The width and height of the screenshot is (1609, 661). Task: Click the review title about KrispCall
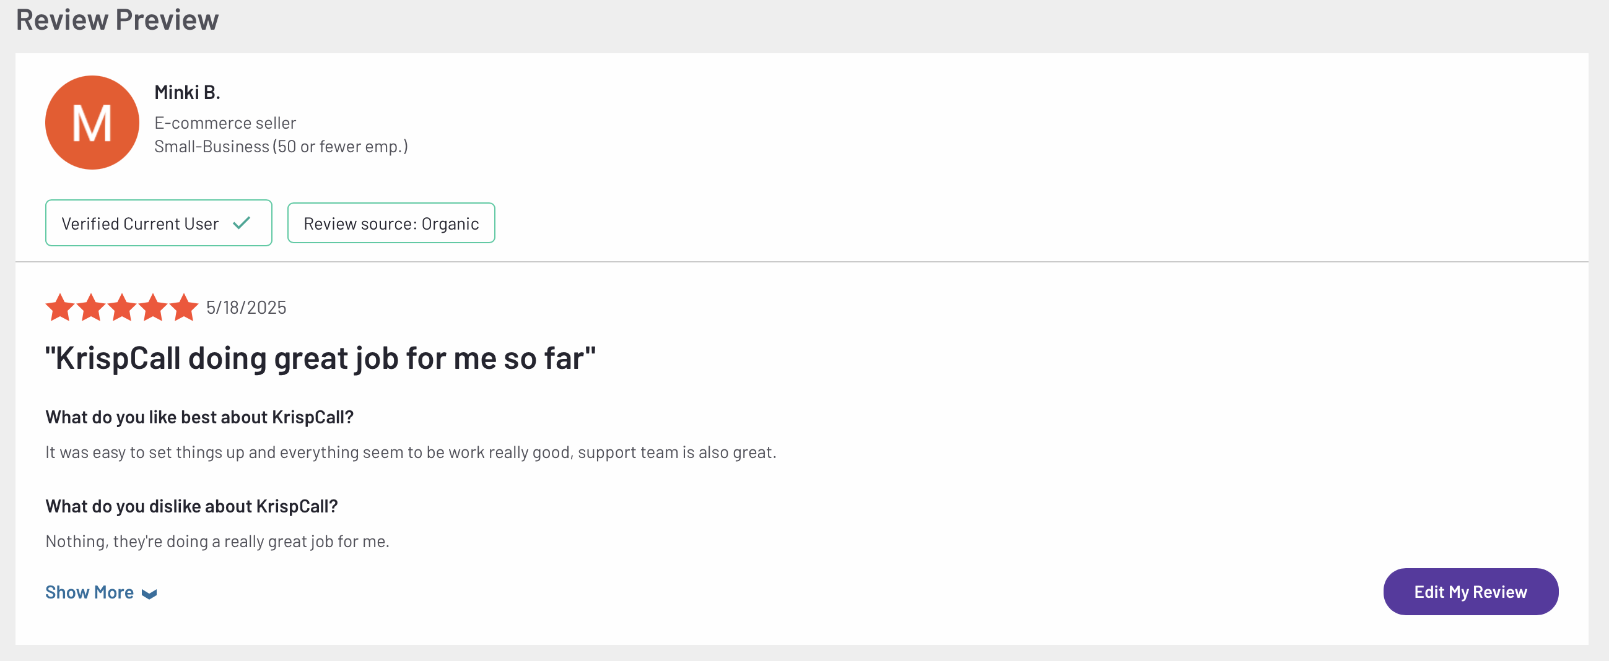pyautogui.click(x=320, y=358)
